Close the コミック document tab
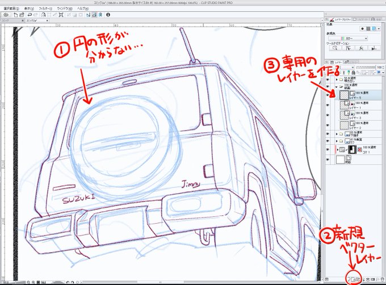Image resolution: width=386 pixels, height=285 pixels. click(23, 20)
